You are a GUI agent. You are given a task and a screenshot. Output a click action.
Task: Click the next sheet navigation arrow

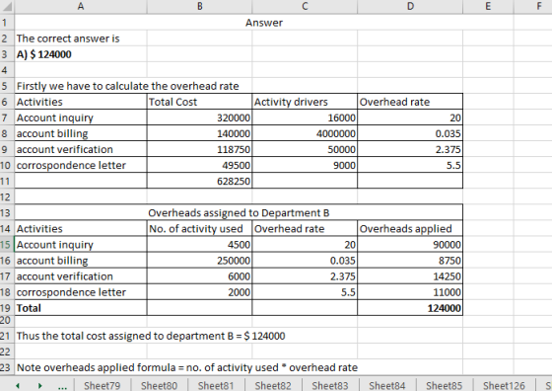pos(39,386)
